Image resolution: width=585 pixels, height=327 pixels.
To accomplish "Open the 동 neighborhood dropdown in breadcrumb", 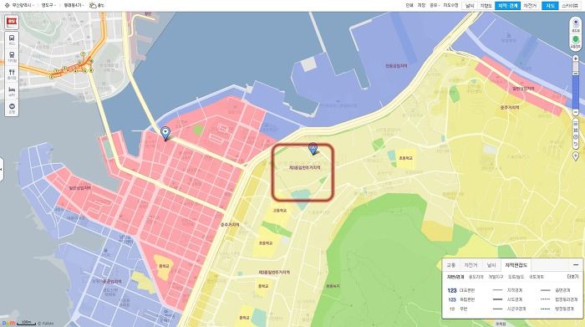I will pos(74,5).
